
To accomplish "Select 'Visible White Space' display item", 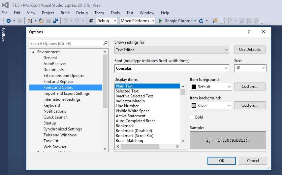I will [133, 111].
